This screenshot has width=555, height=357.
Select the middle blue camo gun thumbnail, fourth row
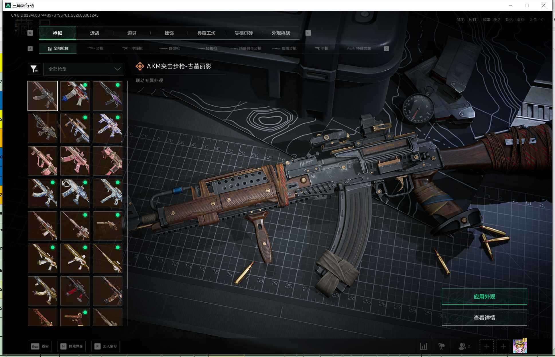[75, 193]
